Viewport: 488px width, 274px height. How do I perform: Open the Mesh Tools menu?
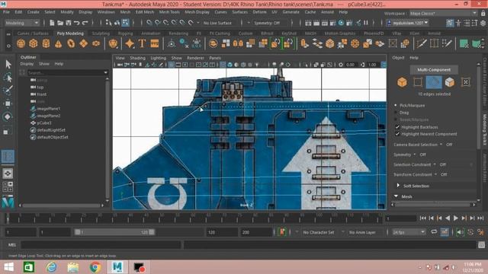pyautogui.click(x=169, y=12)
